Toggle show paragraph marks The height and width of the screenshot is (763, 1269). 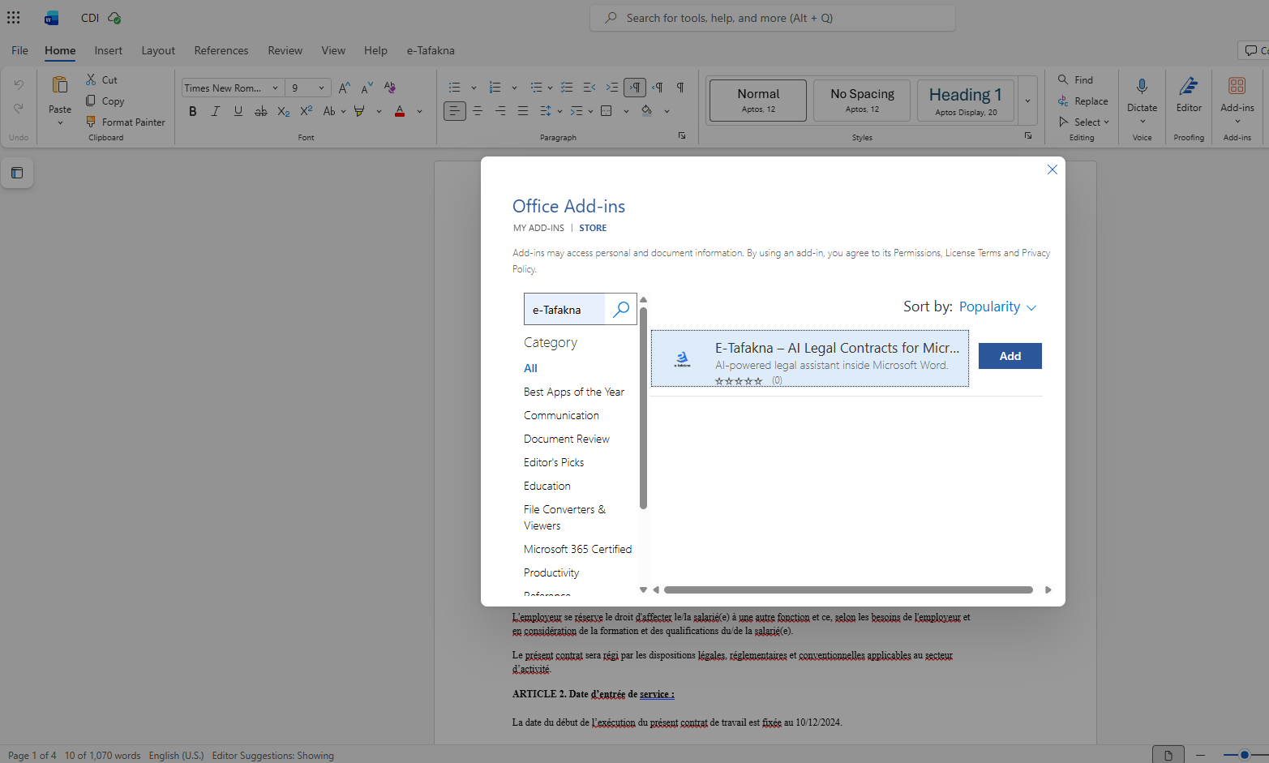tap(680, 88)
